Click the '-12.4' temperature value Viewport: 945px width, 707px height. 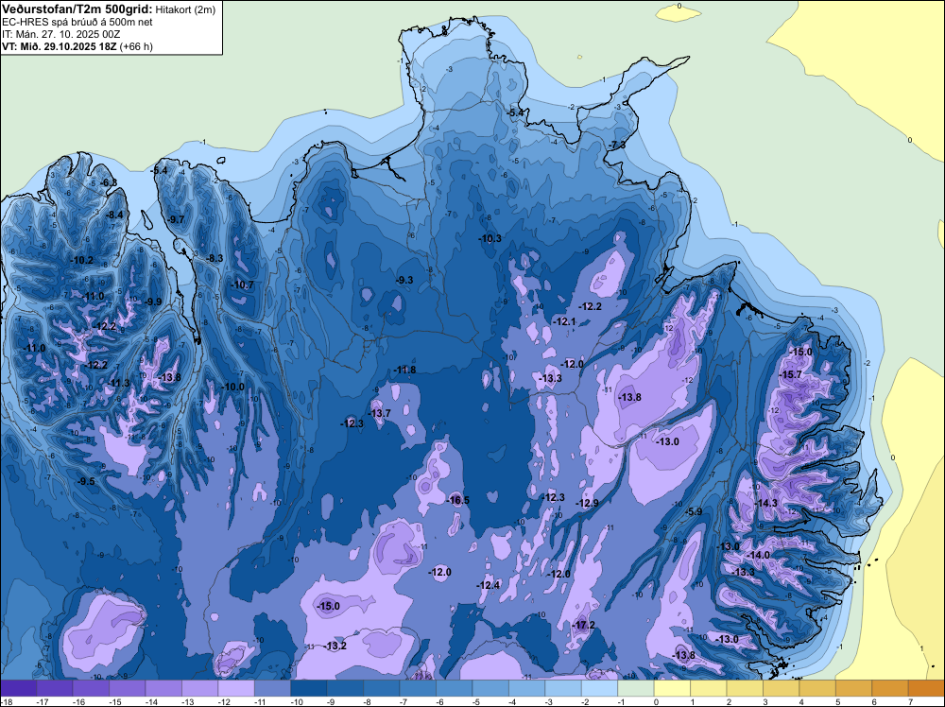tap(489, 585)
